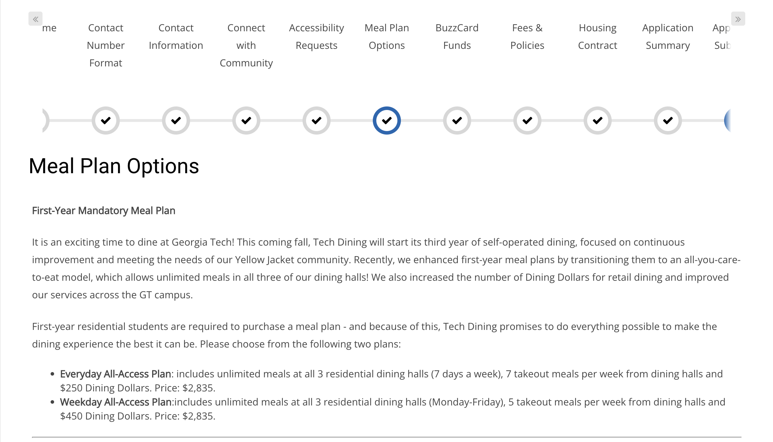Screen dimensions: 773x442
Task: Go to the Application Summary step label
Action: coord(668,37)
